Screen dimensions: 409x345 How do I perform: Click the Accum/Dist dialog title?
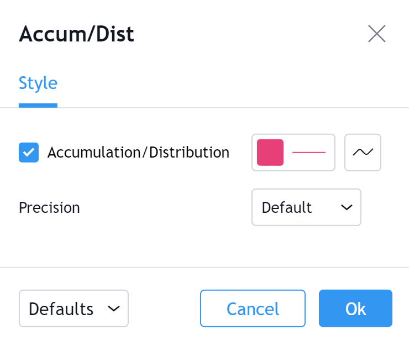tap(76, 34)
